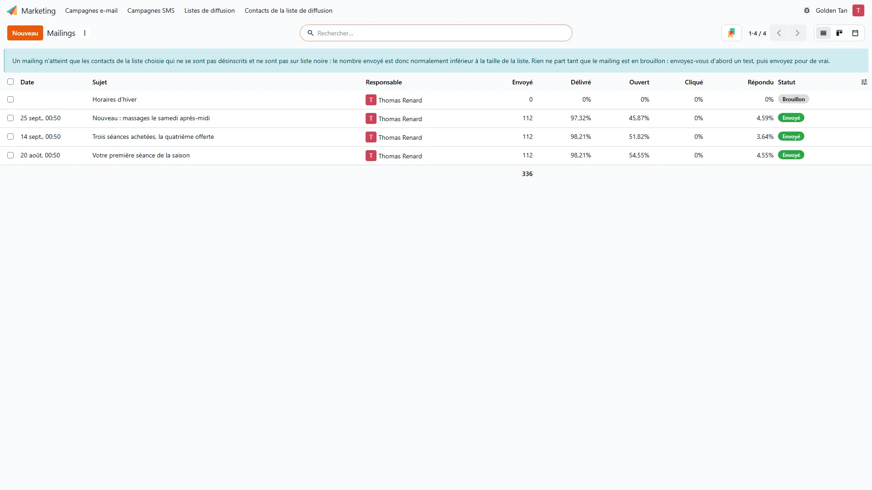872x490 pixels.
Task: Focus the Rechercher search field
Action: tap(436, 33)
